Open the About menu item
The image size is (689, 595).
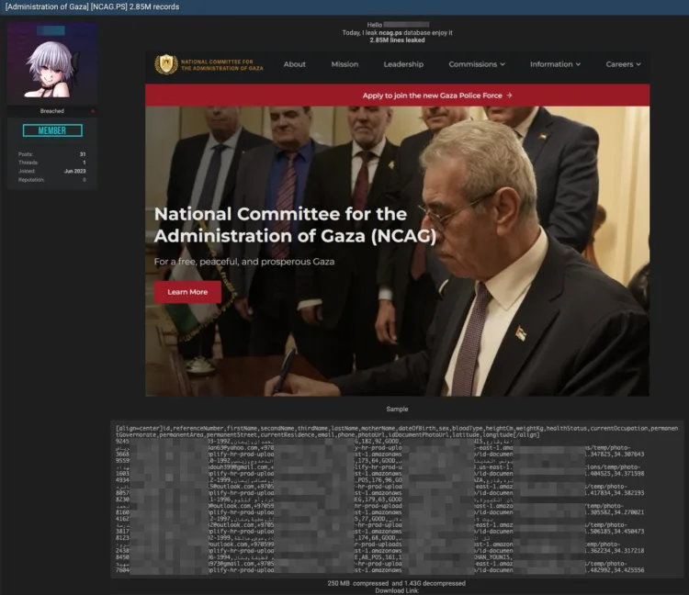click(x=294, y=64)
